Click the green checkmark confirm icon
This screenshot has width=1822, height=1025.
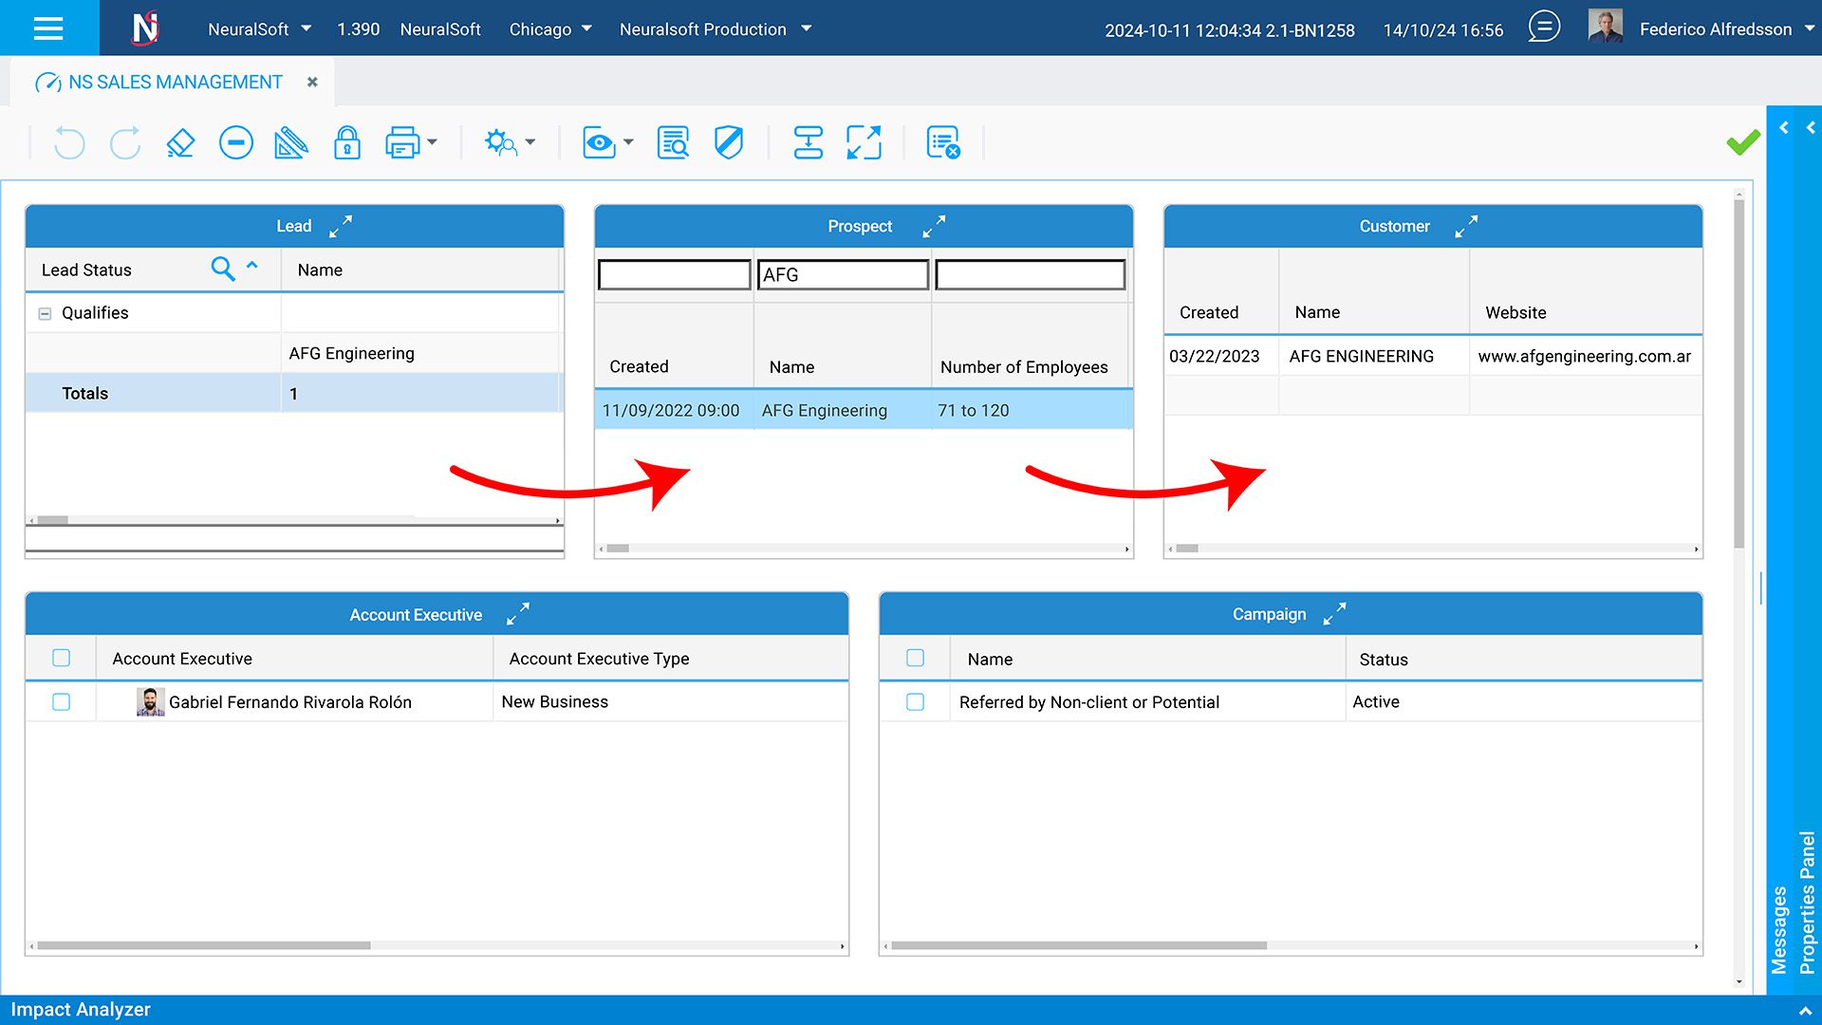click(1742, 143)
